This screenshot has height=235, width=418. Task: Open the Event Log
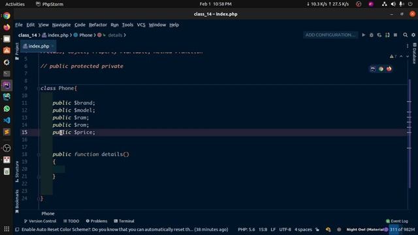[x=396, y=221]
